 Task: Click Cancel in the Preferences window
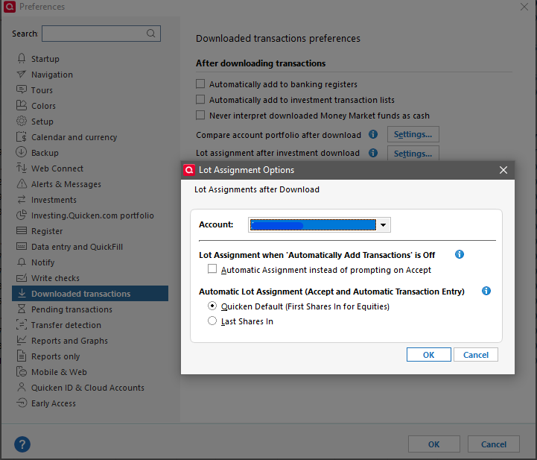494,444
